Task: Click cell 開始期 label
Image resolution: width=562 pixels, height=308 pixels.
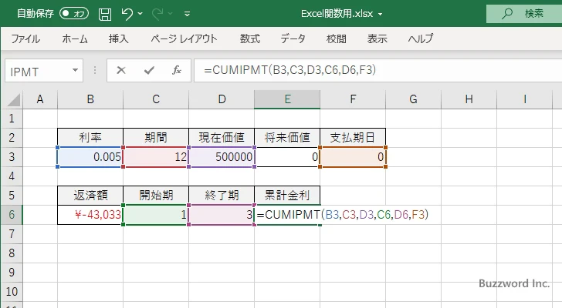Action: [x=156, y=196]
